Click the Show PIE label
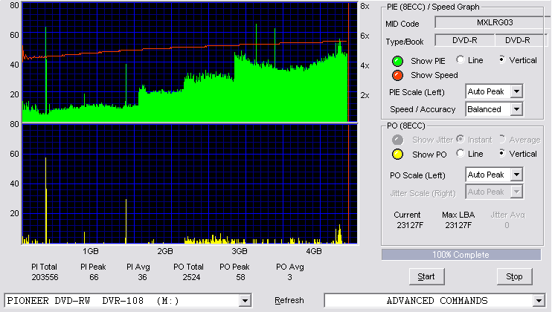Screen dimensions: 552x312 (x=428, y=61)
